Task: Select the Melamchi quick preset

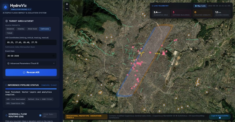Action: pyautogui.click(x=10, y=29)
